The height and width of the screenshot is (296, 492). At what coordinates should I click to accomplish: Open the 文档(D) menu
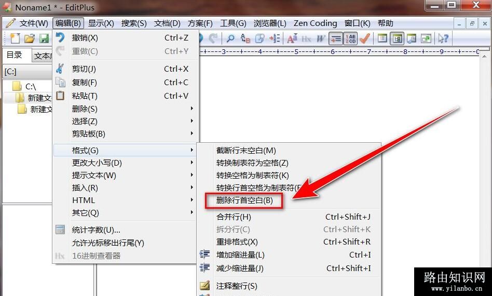point(167,23)
